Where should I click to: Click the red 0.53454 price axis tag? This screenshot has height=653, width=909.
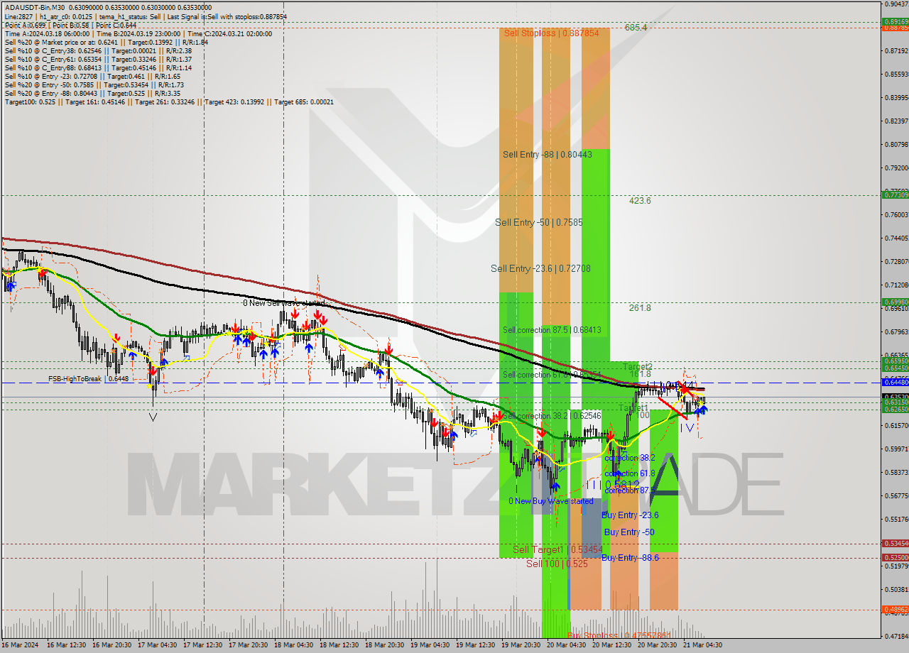[896, 543]
